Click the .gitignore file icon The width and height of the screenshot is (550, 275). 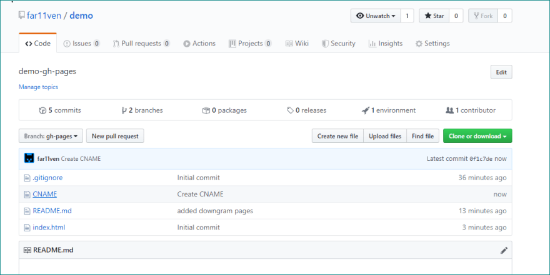pos(27,178)
